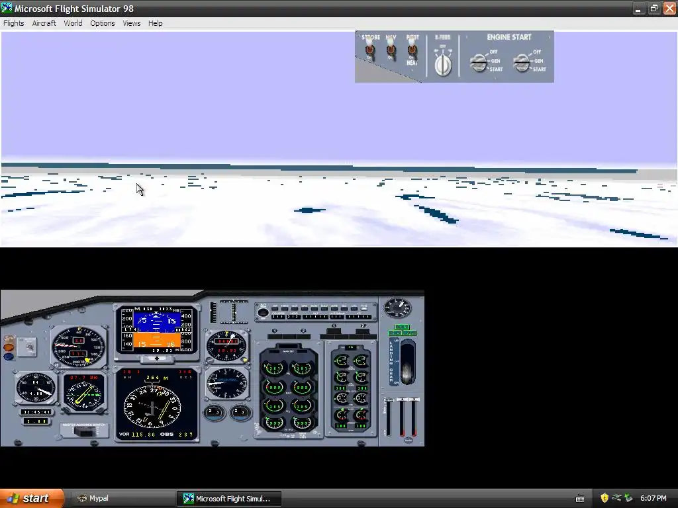678x508 pixels.
Task: Open the Flights menu
Action: [x=14, y=23]
